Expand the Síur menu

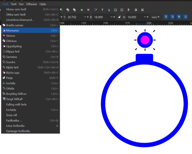click(21, 4)
